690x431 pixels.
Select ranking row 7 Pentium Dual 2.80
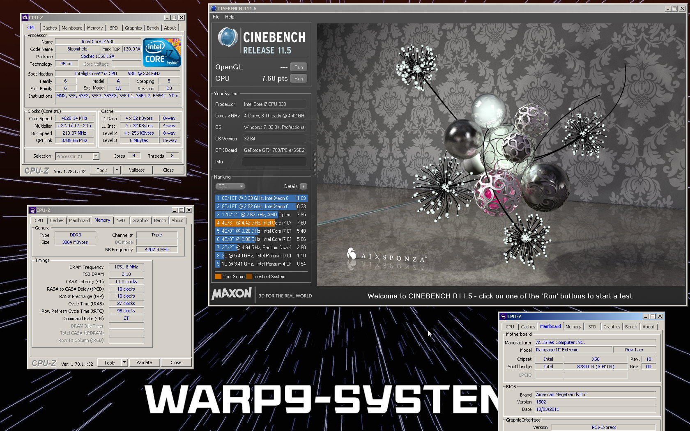pos(261,248)
